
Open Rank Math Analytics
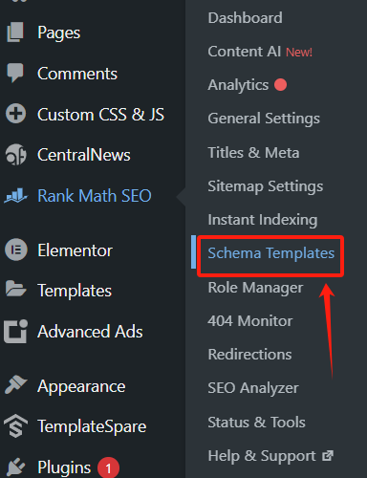[238, 85]
